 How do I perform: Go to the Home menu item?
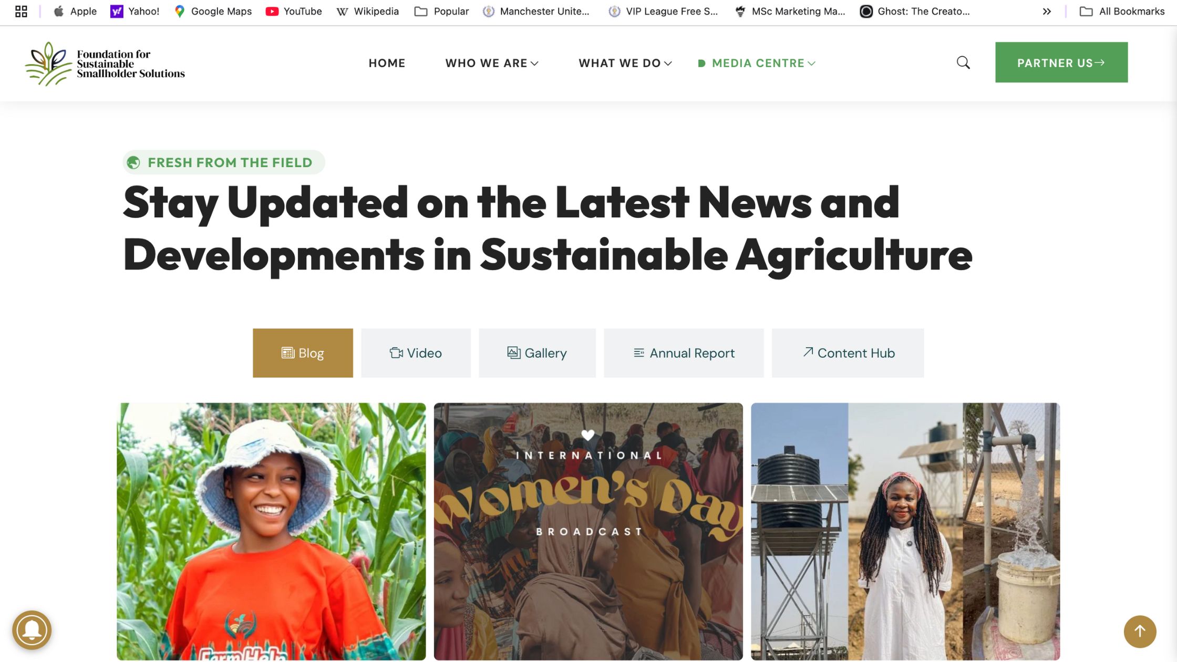[x=387, y=63]
